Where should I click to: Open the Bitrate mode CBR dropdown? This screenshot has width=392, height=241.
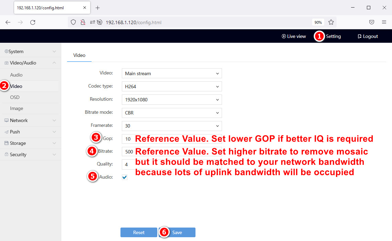(171, 113)
